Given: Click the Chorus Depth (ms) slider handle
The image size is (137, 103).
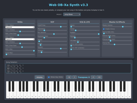Looking at the screenshot, I should click(x=110, y=37).
